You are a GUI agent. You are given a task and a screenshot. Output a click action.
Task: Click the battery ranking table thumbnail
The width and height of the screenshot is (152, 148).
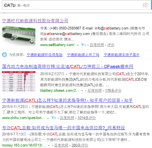19,81
